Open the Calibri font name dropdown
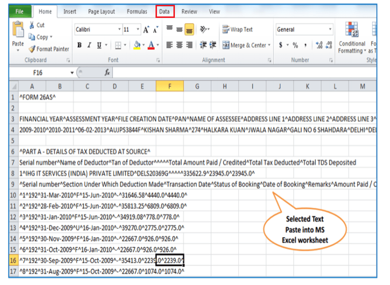The width and height of the screenshot is (390, 285). pos(119,29)
